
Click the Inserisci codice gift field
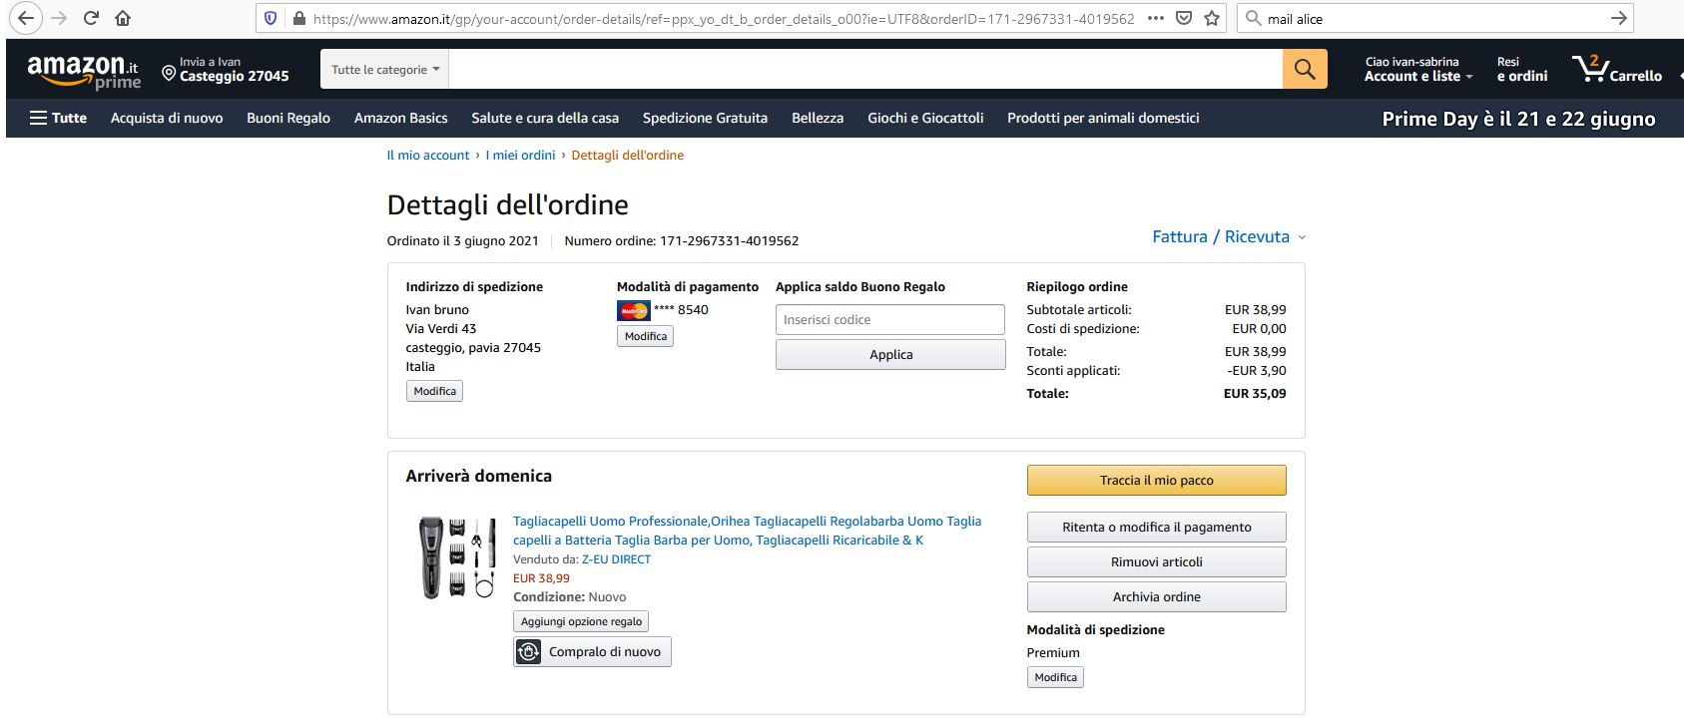coord(890,320)
